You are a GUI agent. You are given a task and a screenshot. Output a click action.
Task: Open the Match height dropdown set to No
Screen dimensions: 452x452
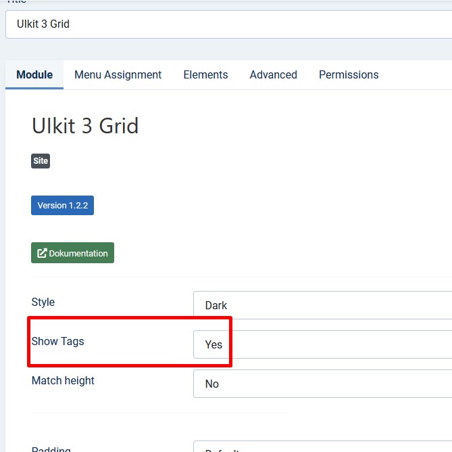click(x=322, y=384)
